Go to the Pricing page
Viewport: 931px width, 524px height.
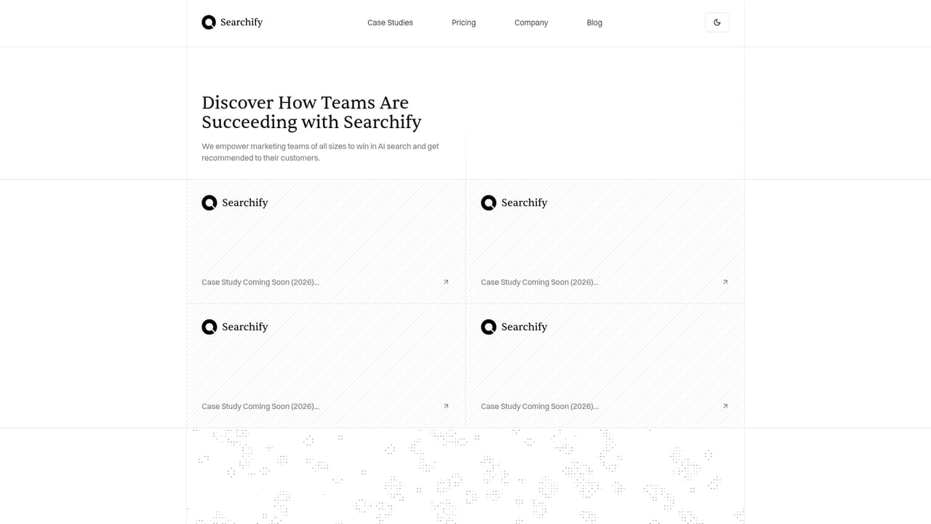click(x=463, y=23)
